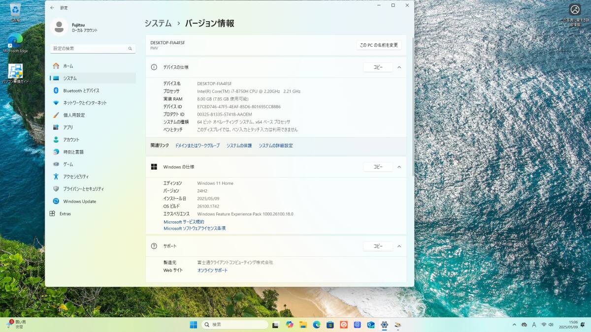
Task: Select the product ID 00325-81335-57418-AAOEM
Action: pos(225,115)
